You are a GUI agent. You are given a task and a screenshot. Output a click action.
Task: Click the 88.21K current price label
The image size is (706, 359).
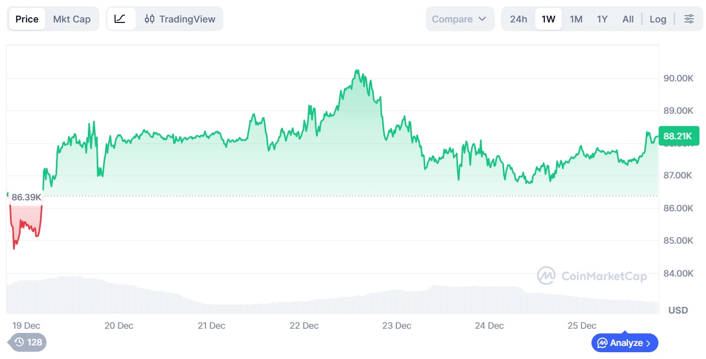click(678, 137)
